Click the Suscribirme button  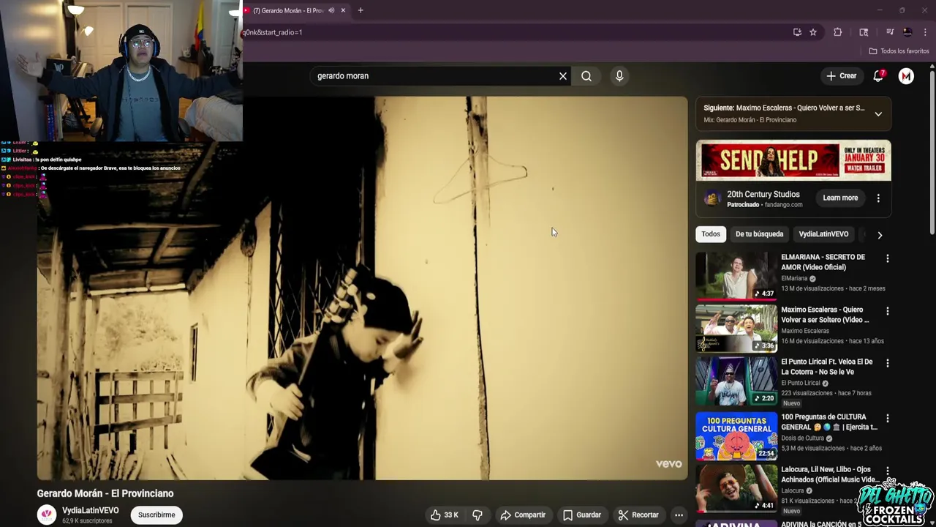point(156,515)
